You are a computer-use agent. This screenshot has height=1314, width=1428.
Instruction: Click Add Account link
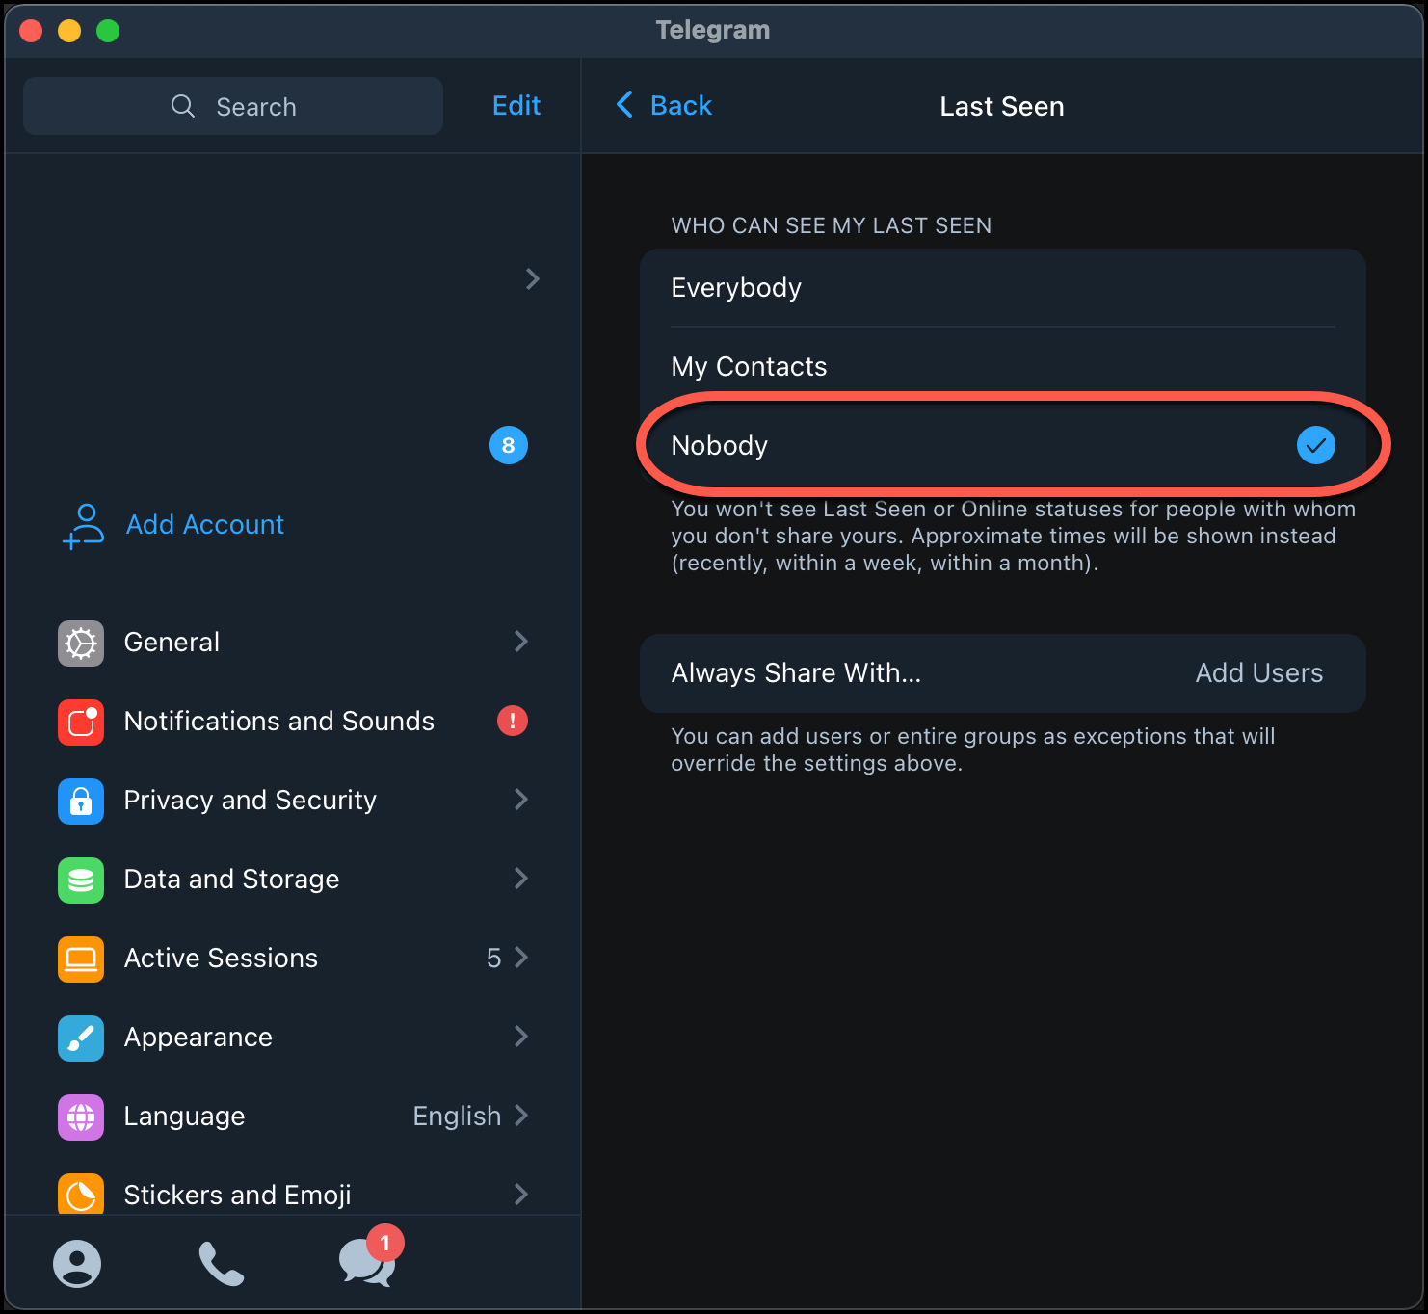click(205, 525)
